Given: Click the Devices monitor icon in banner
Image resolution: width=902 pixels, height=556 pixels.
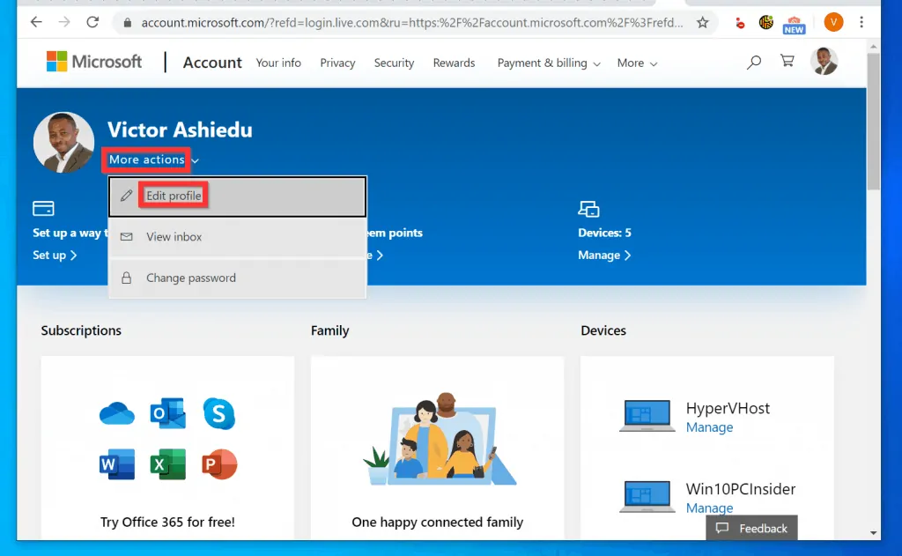Looking at the screenshot, I should [588, 209].
